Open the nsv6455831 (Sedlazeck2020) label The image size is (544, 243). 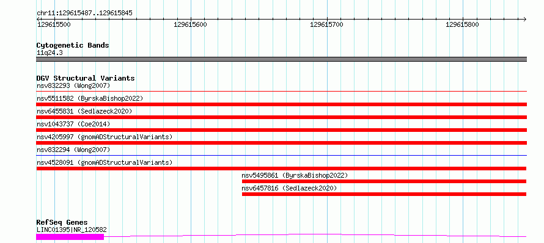84,111
